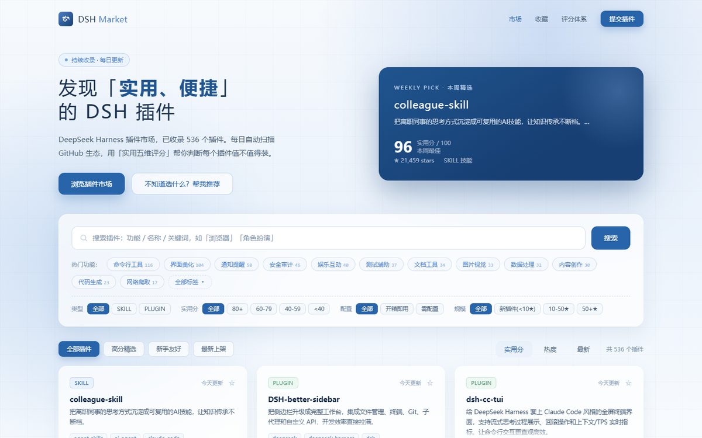
Task: Click 21,459 stars text in weekly pick
Action: 414,161
